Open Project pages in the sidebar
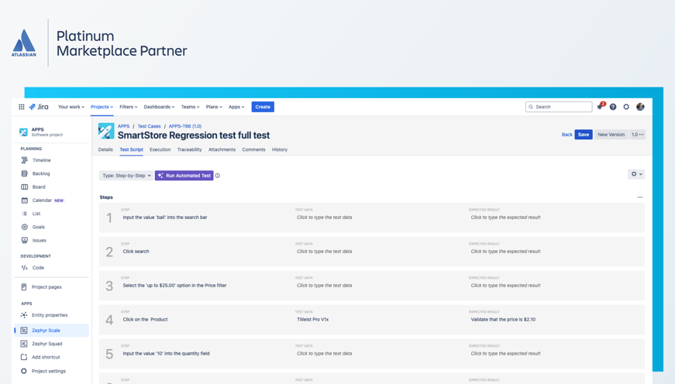Viewport: 675px width, 384px height. 46,286
